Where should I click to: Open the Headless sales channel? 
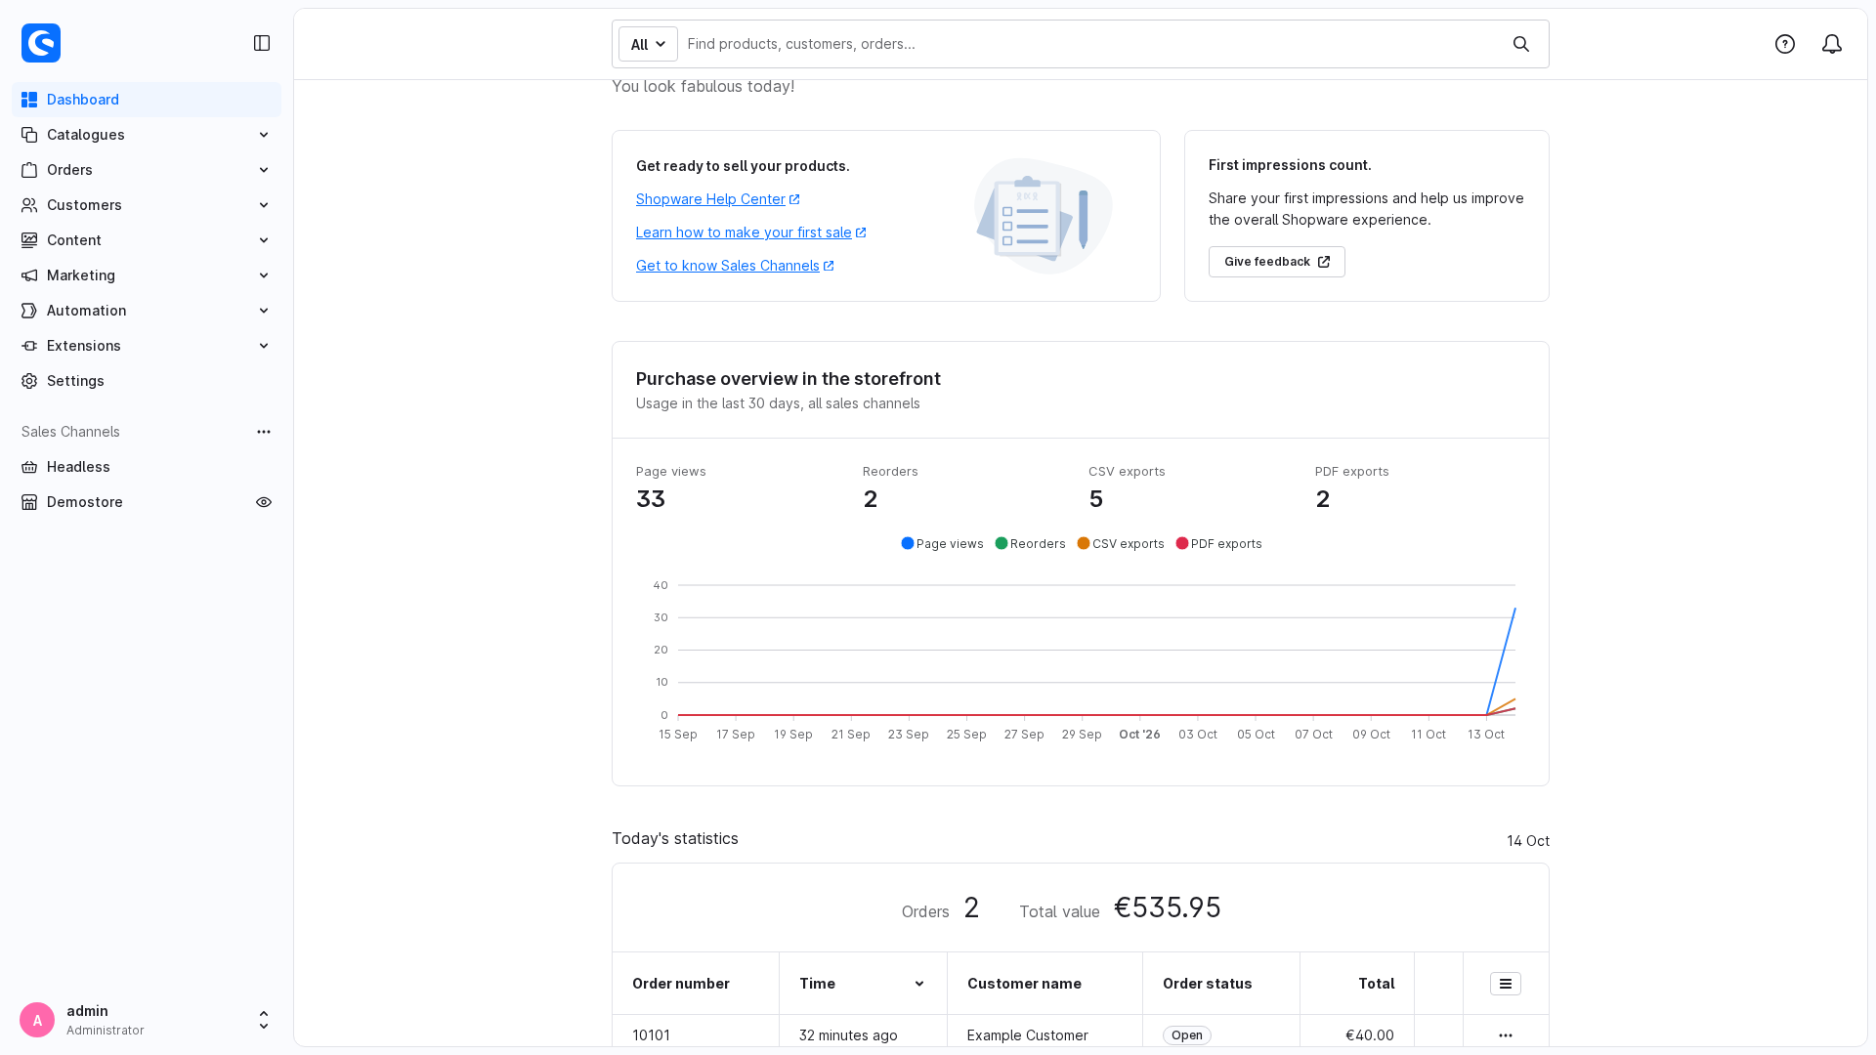147,467
